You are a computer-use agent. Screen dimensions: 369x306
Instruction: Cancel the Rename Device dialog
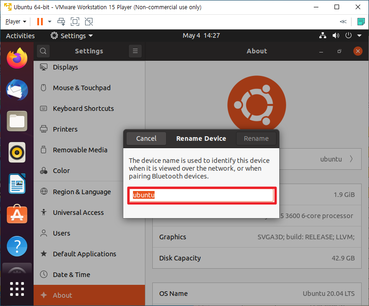(146, 139)
